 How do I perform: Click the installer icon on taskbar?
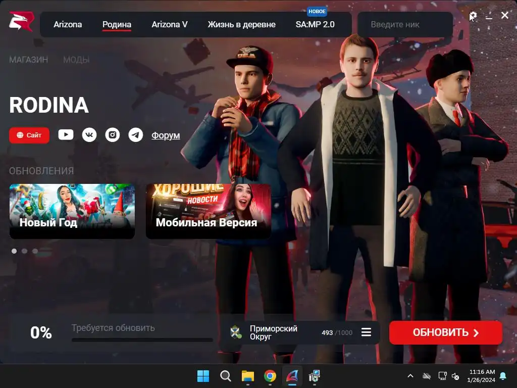pyautogui.click(x=314, y=376)
